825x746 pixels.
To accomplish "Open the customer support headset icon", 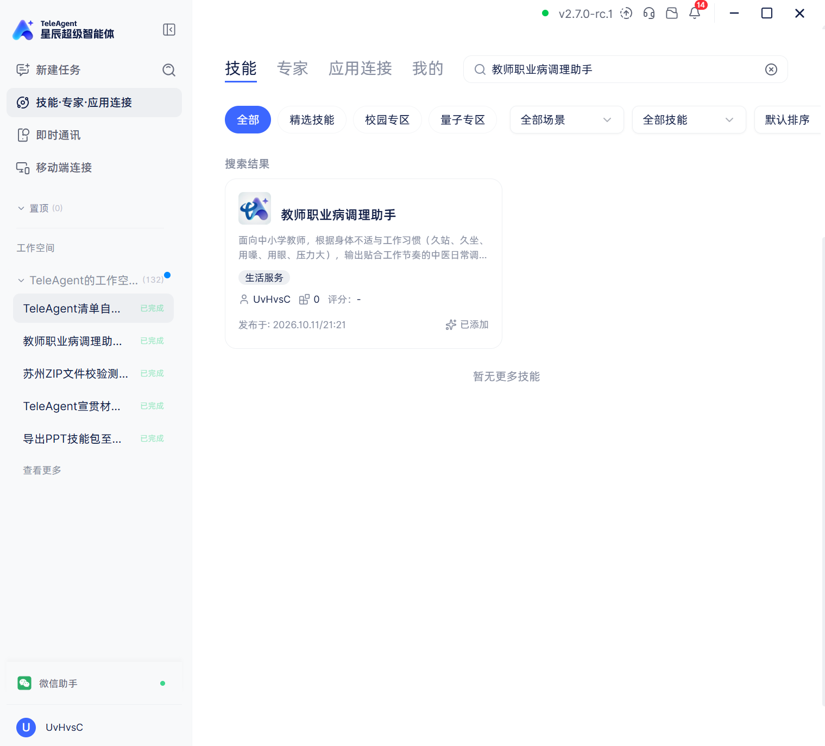I will click(x=649, y=14).
